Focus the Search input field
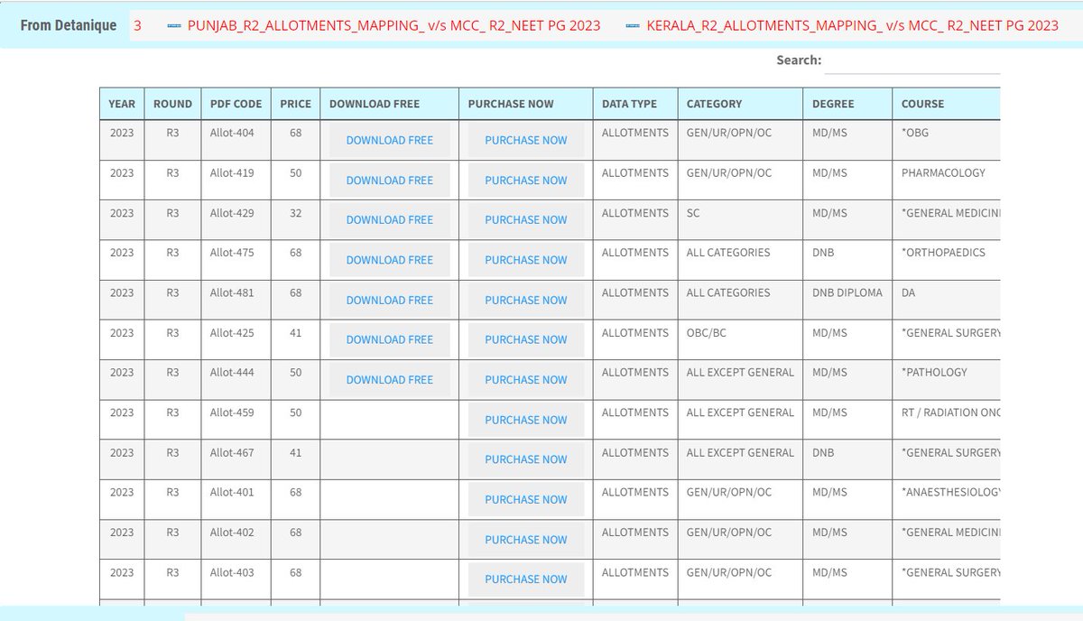Viewport: 1083px width, 621px height. point(912,60)
